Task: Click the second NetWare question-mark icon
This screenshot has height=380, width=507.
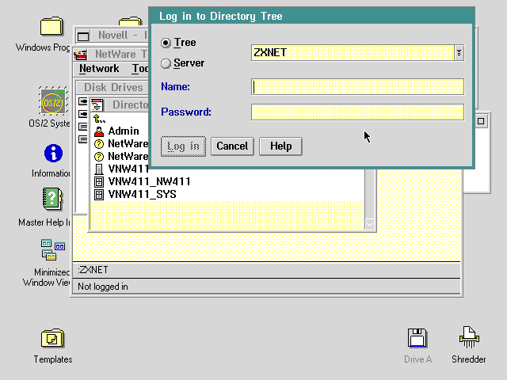Action: click(x=99, y=157)
